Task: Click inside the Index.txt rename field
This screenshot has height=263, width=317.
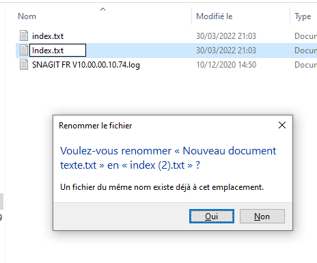Action: pyautogui.click(x=57, y=51)
